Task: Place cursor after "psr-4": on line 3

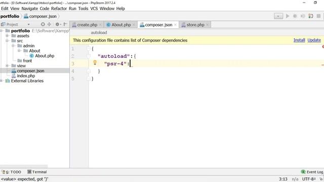Action: pos(130,64)
